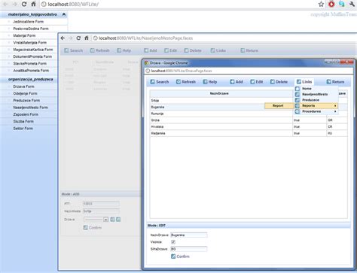Click Add in the Drzave window toolbar
The width and height of the screenshot is (357, 273).
tap(236, 82)
